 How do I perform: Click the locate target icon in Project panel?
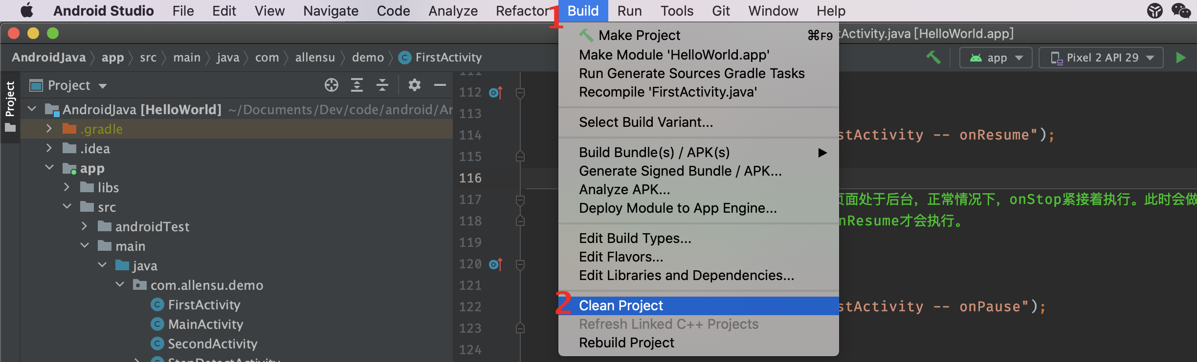coord(331,85)
